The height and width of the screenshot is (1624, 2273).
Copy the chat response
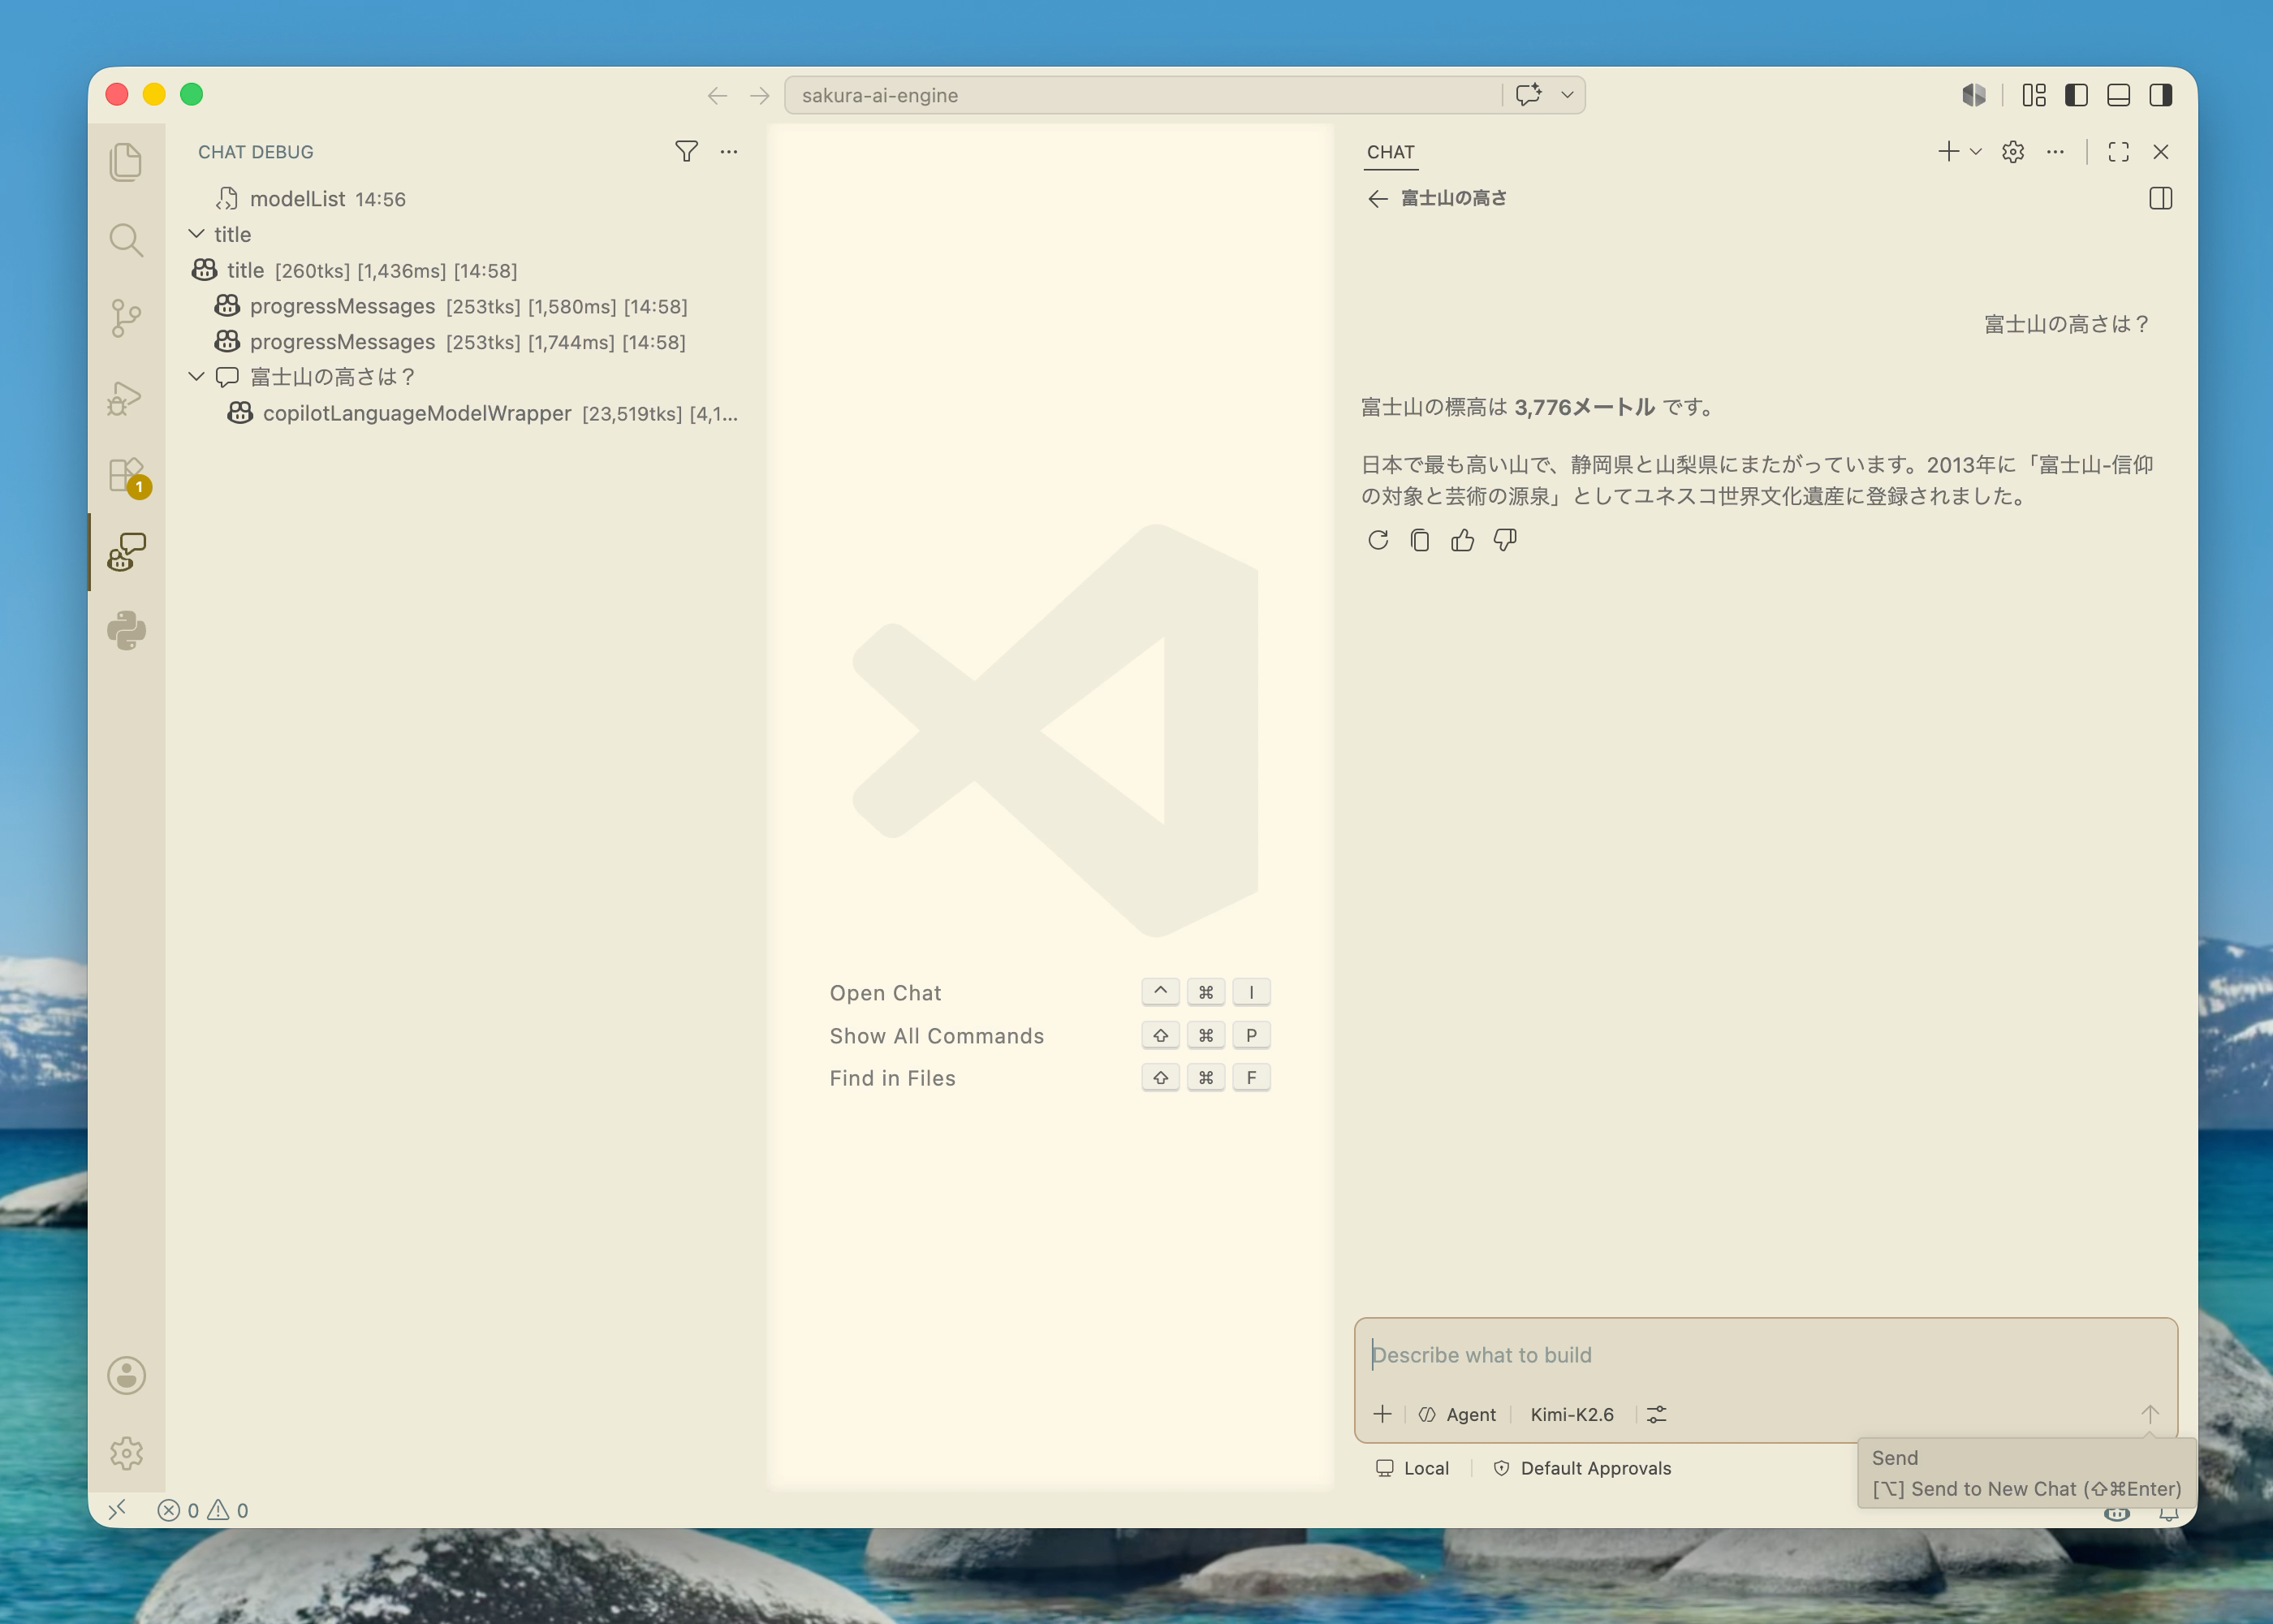(1419, 540)
